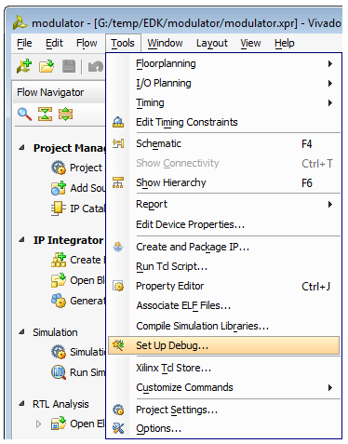Click the Generate Block Design icon
The width and height of the screenshot is (348, 444).
click(x=59, y=301)
